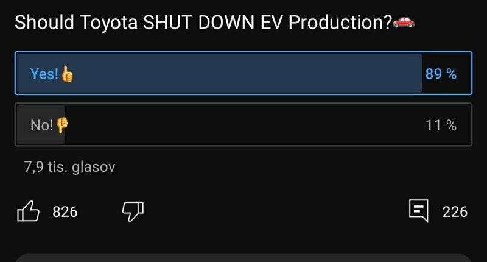Open comments via the speech bubble icon
Image resolution: width=487 pixels, height=262 pixels.
419,211
